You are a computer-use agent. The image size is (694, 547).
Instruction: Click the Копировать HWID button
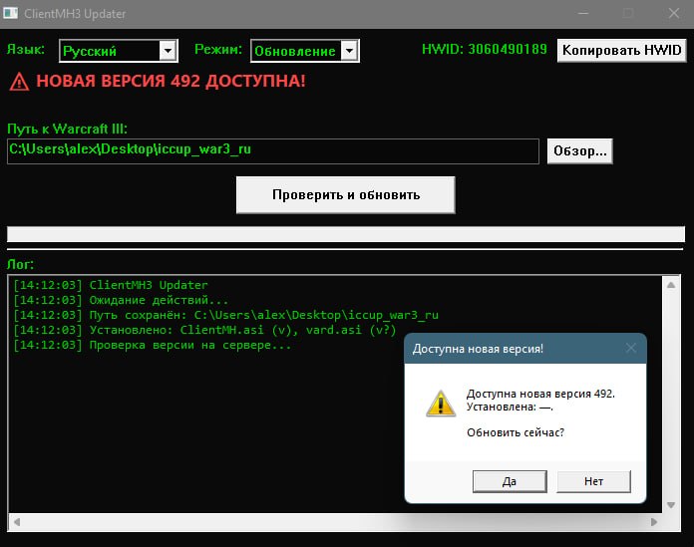coord(621,51)
